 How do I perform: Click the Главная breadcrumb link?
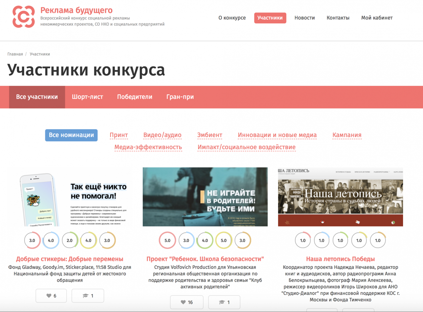click(15, 54)
